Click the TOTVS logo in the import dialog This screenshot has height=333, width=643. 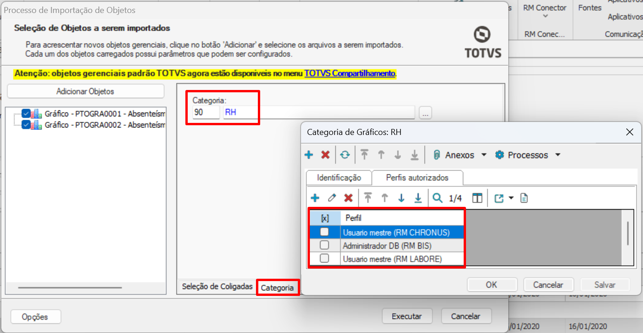tap(483, 42)
